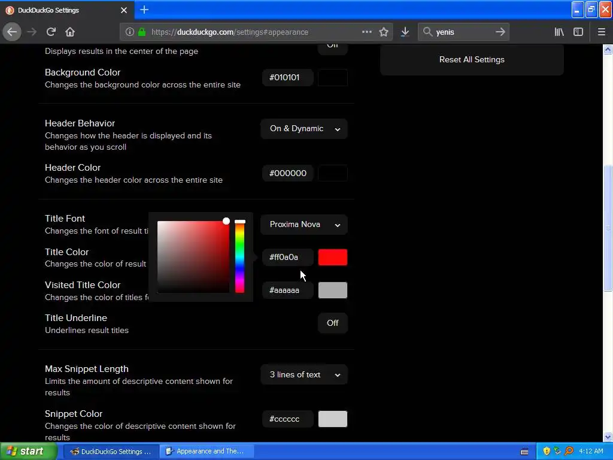
Task: Pick a shade in the saturation square
Action: 193,257
